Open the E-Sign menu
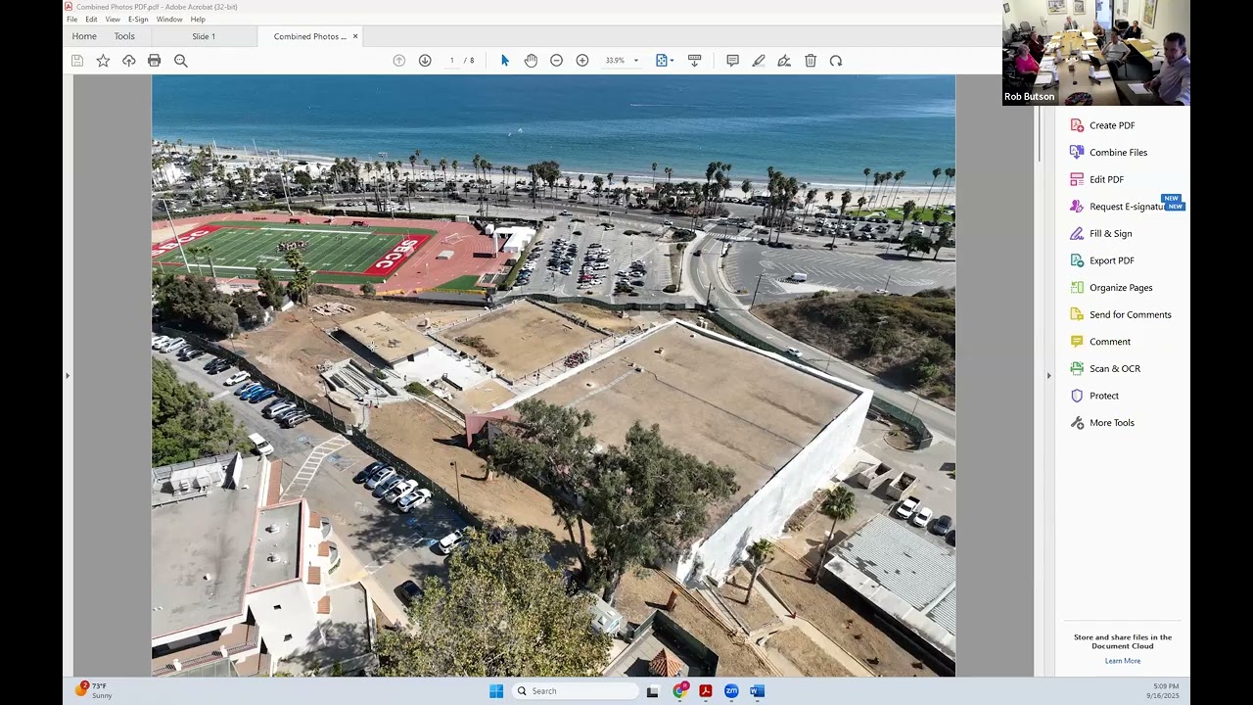 [x=138, y=20]
